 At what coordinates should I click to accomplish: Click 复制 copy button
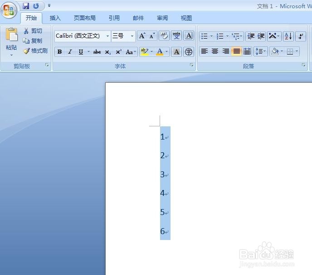[x=33, y=41]
